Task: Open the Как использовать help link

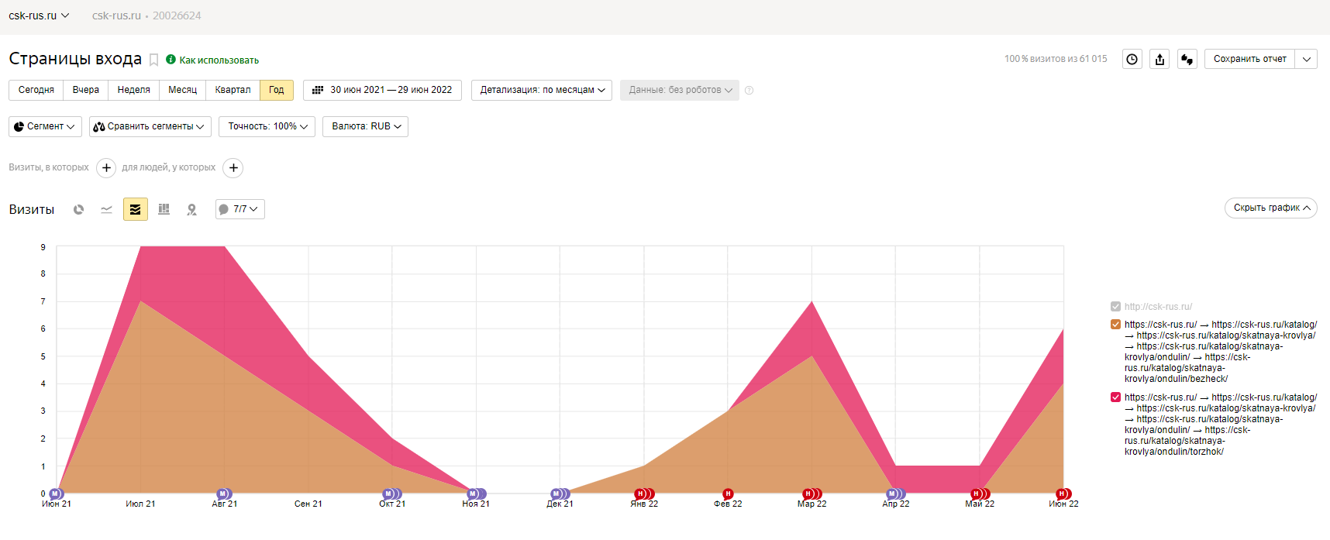Action: (x=219, y=60)
